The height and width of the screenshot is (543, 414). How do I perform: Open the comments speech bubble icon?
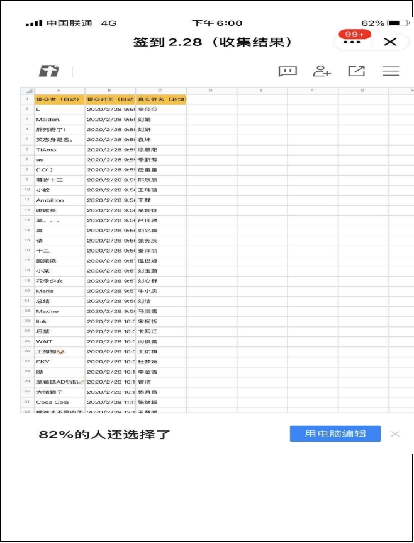288,71
